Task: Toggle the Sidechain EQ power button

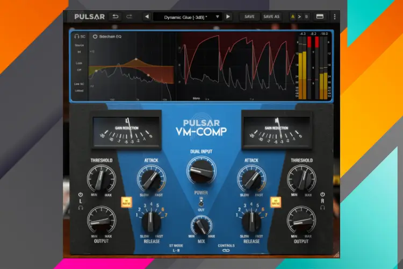Action: pyautogui.click(x=95, y=37)
